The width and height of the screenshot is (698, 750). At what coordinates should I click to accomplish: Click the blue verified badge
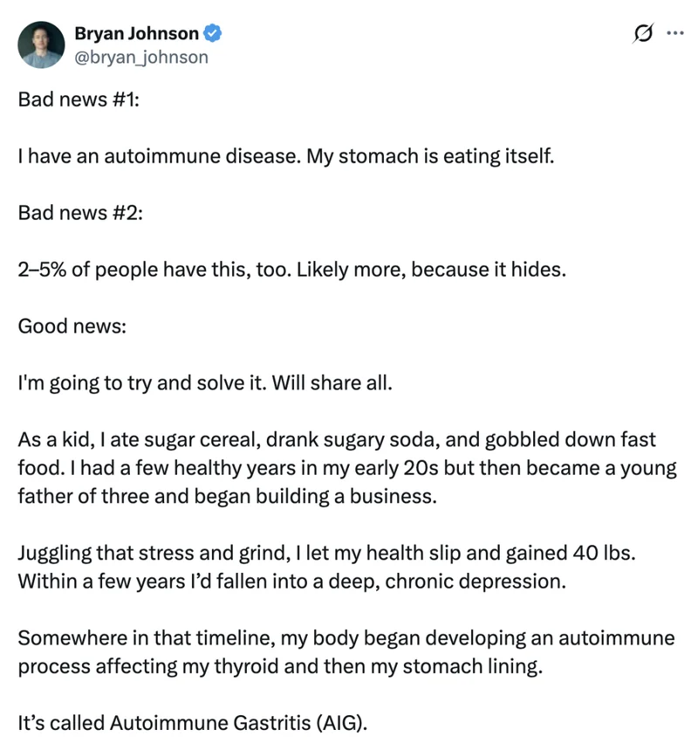tap(213, 33)
